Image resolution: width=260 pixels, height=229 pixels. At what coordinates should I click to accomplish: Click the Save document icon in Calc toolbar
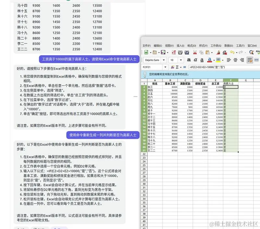pyautogui.click(x=163, y=52)
